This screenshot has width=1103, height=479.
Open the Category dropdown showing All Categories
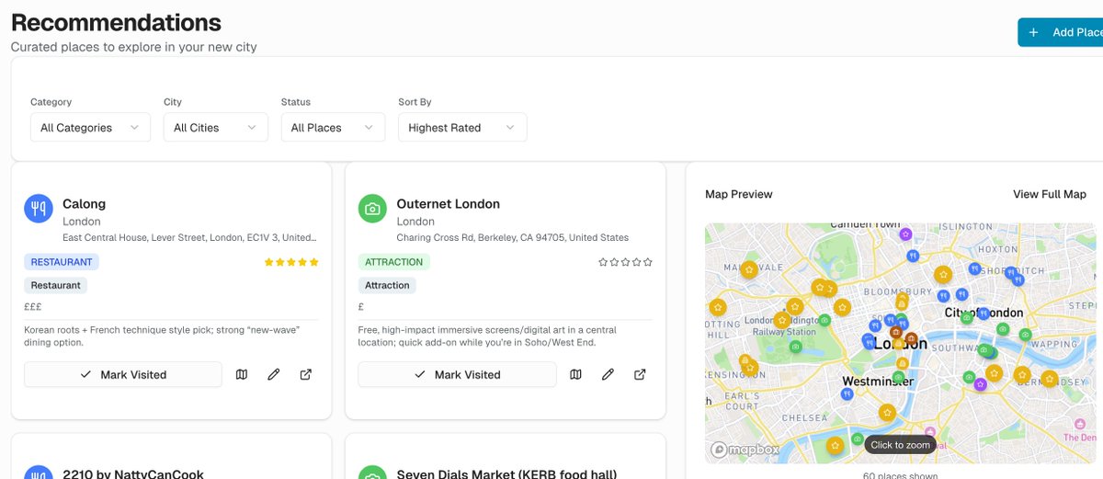click(x=90, y=128)
